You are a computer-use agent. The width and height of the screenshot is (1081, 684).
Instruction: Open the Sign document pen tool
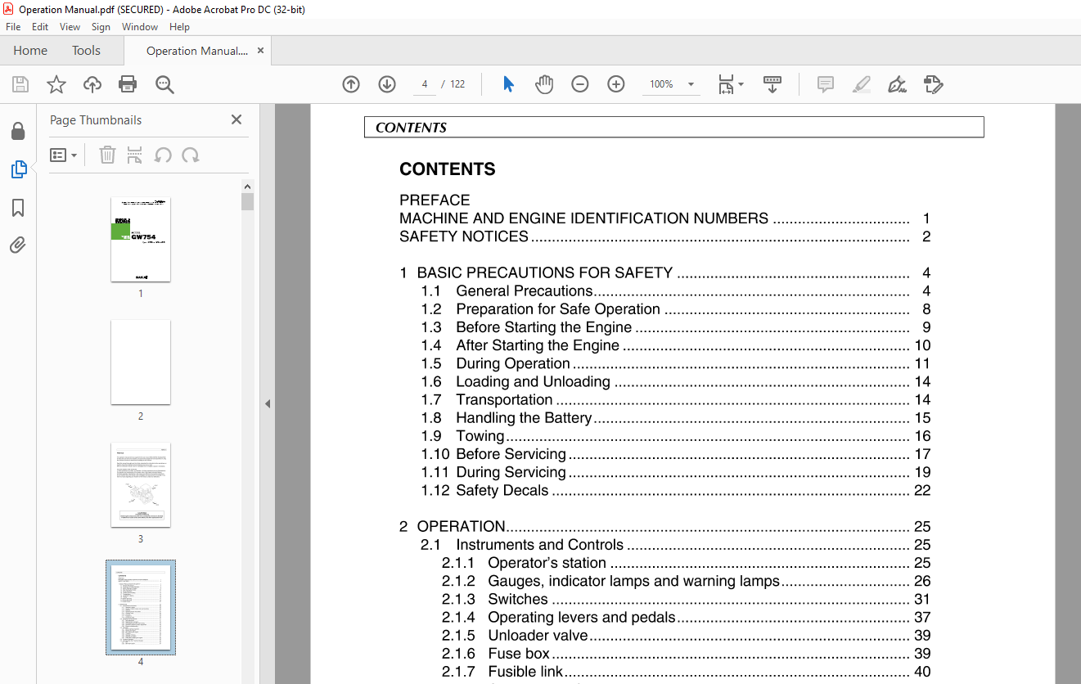[897, 84]
